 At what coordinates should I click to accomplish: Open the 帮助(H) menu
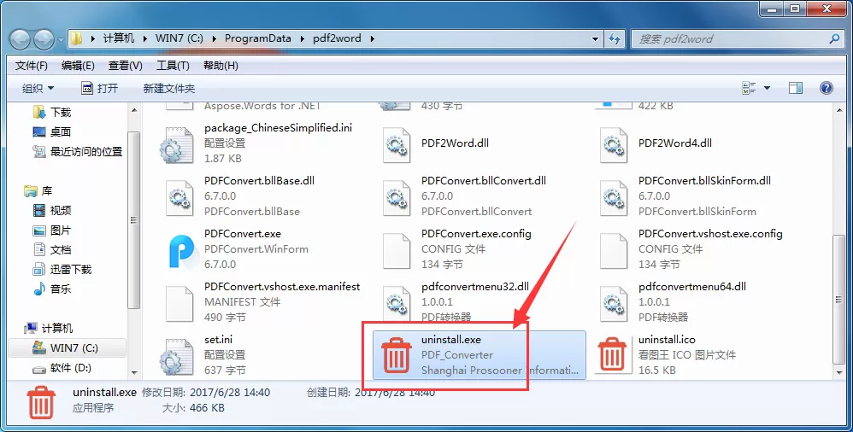(x=221, y=66)
